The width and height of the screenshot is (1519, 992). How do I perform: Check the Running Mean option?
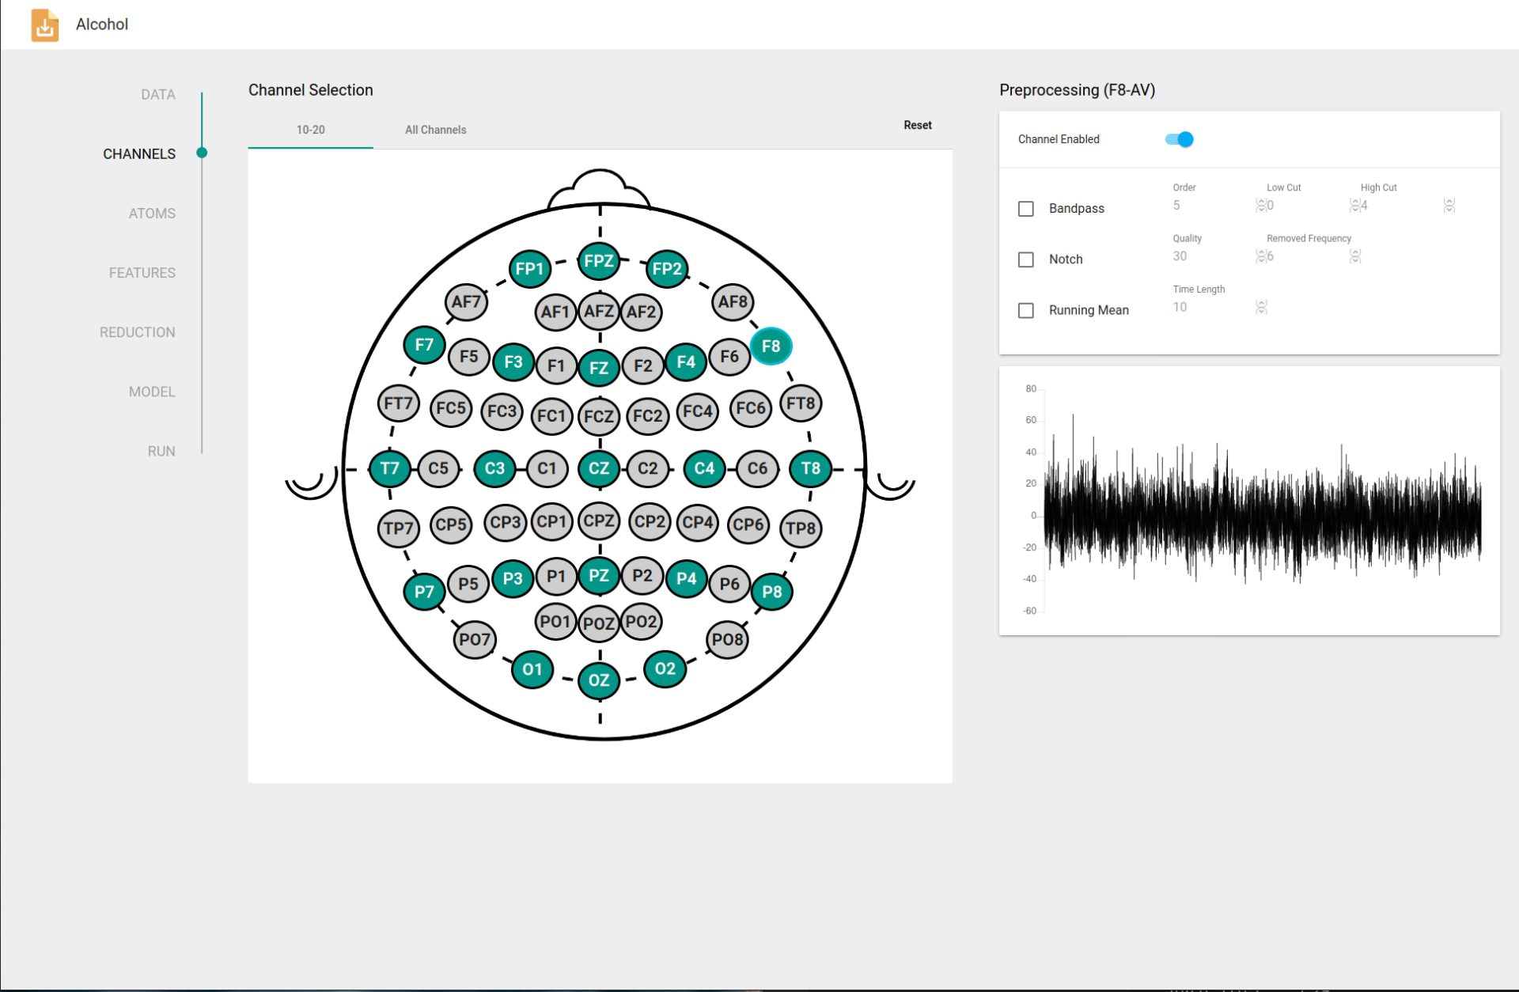(1026, 310)
